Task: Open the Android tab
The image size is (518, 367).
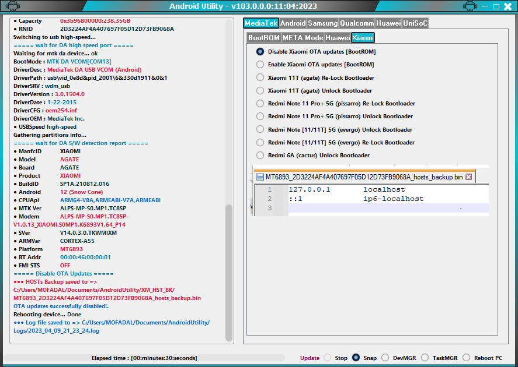Action: 293,23
